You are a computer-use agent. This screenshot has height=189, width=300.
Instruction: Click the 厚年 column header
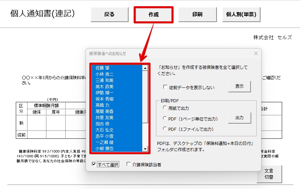point(56,112)
